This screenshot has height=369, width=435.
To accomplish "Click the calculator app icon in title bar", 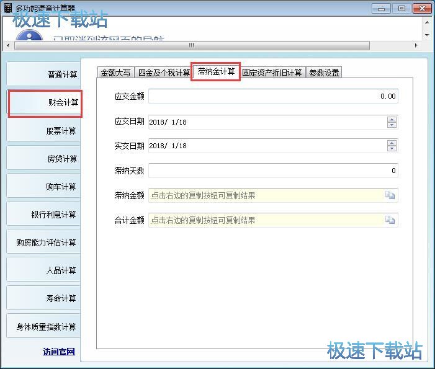I will (8, 8).
